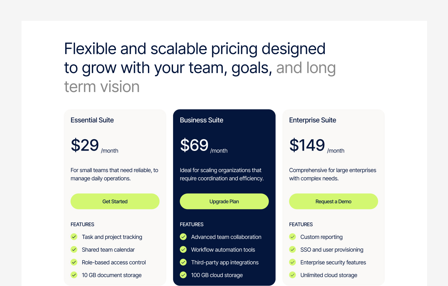Image resolution: width=448 pixels, height=286 pixels.
Task: Click the Upgrade Plan button
Action: 224,201
